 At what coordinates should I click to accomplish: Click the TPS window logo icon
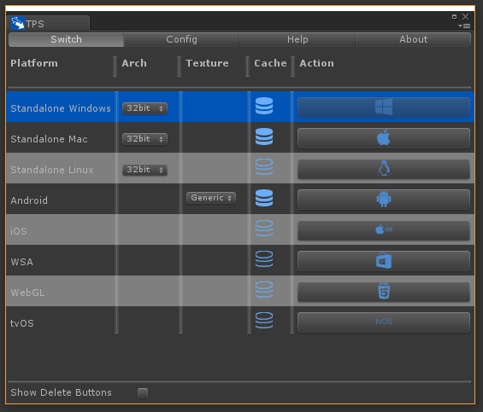pyautogui.click(x=18, y=23)
